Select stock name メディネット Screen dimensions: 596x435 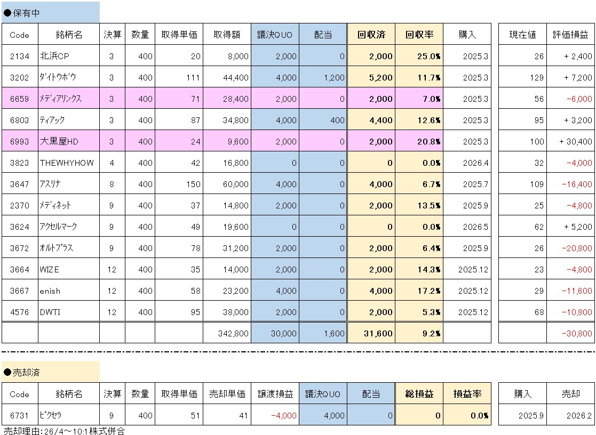coord(55,205)
